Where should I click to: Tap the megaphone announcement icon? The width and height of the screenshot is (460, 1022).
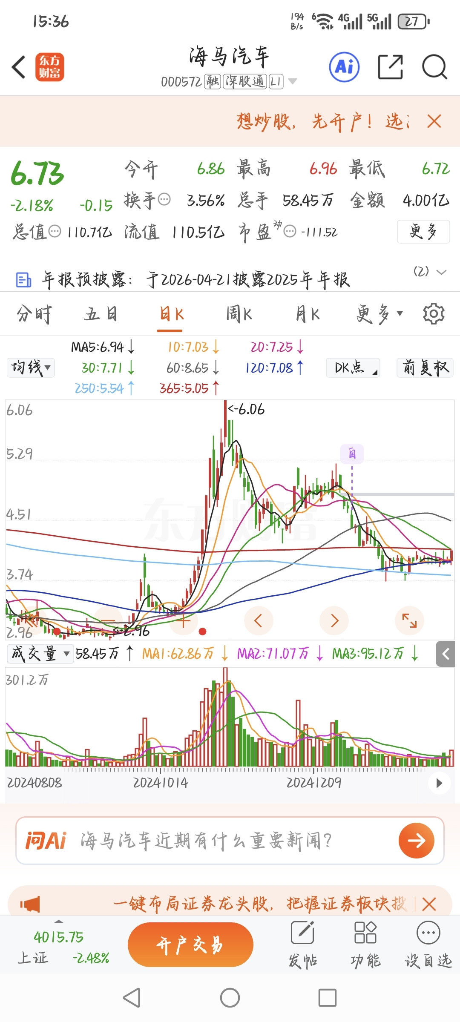pos(30,904)
